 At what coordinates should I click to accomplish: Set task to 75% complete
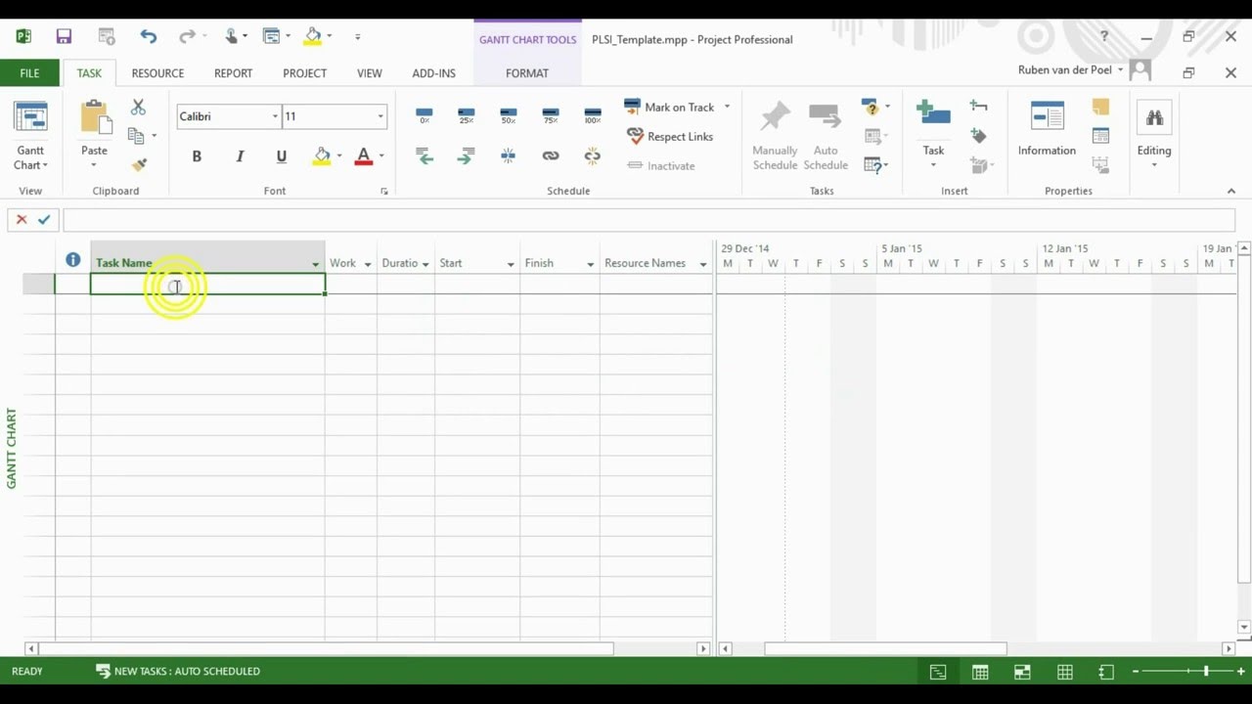click(551, 116)
